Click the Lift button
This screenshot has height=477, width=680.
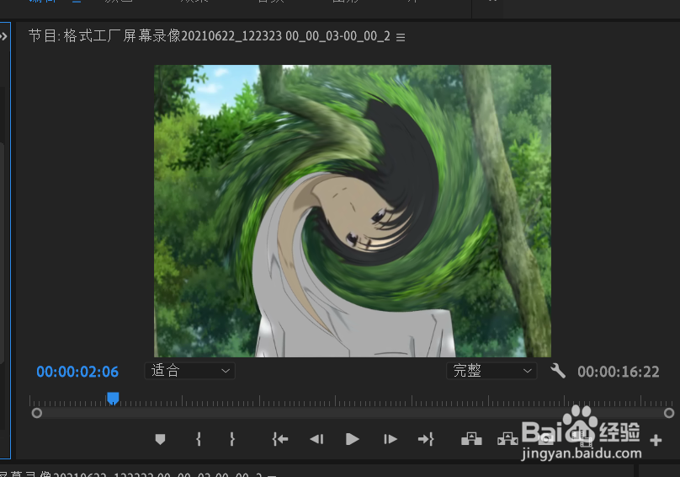point(471,439)
